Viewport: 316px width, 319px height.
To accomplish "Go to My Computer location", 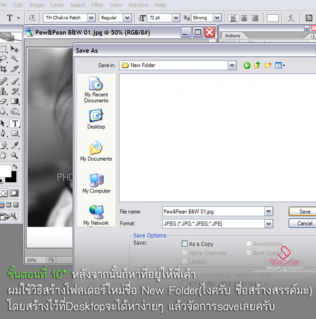I will point(96,183).
